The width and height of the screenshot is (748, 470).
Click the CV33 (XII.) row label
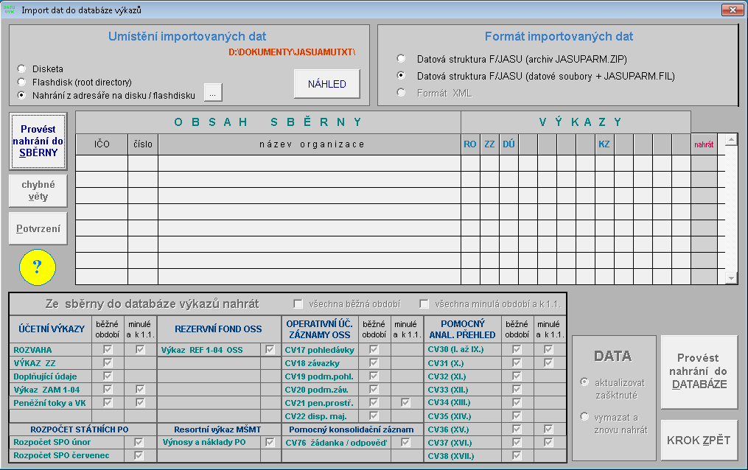[x=447, y=390]
